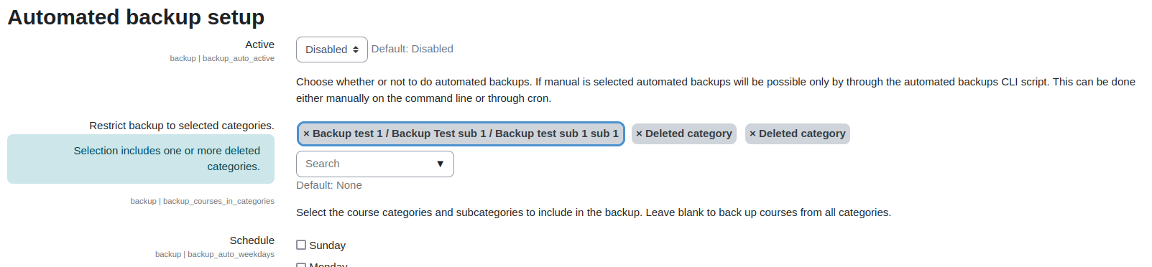This screenshot has width=1152, height=267.
Task: Click the backup_courses_in_categories setting name
Action: [x=218, y=201]
